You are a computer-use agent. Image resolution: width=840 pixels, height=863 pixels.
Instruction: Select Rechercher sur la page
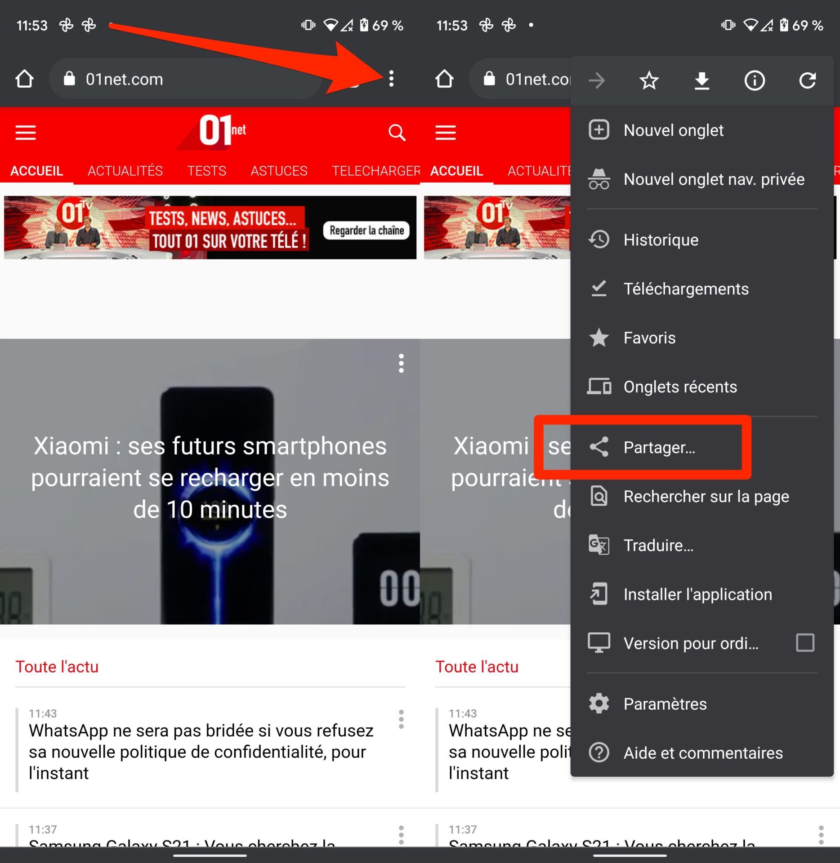702,497
